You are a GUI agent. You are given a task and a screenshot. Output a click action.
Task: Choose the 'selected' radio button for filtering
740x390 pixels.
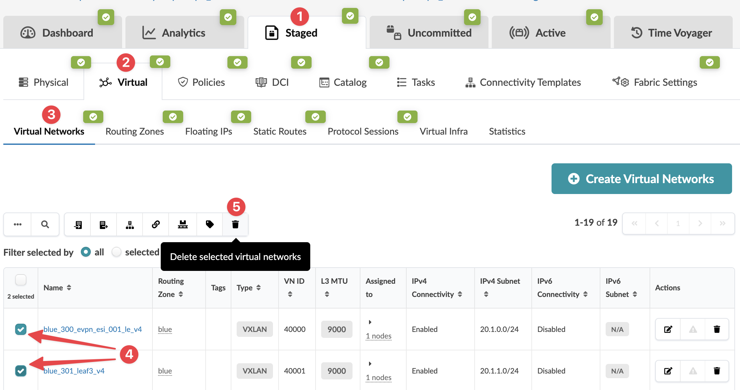click(117, 252)
